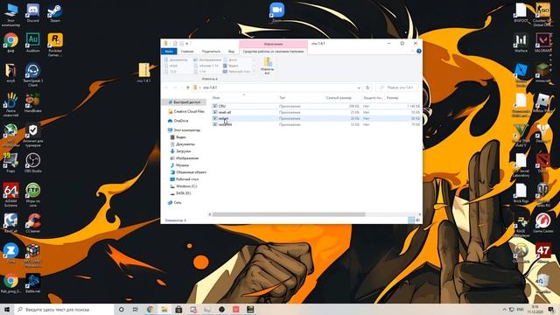Open Быстрый доступ in navigation pane
This screenshot has height=315, width=560.
coord(187,102)
